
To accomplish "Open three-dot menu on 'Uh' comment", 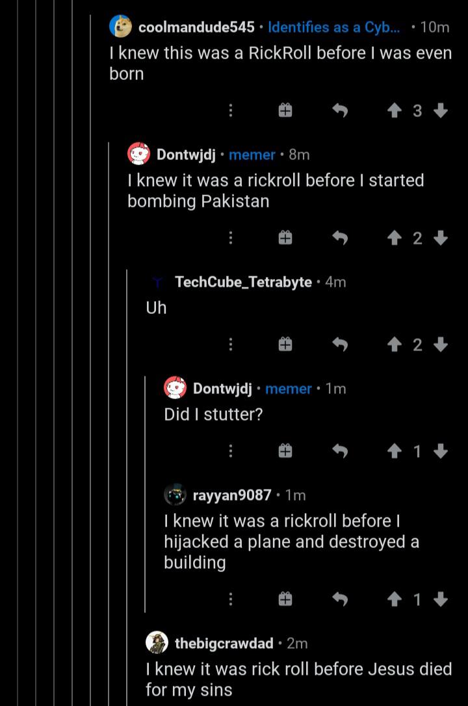I will pos(230,345).
